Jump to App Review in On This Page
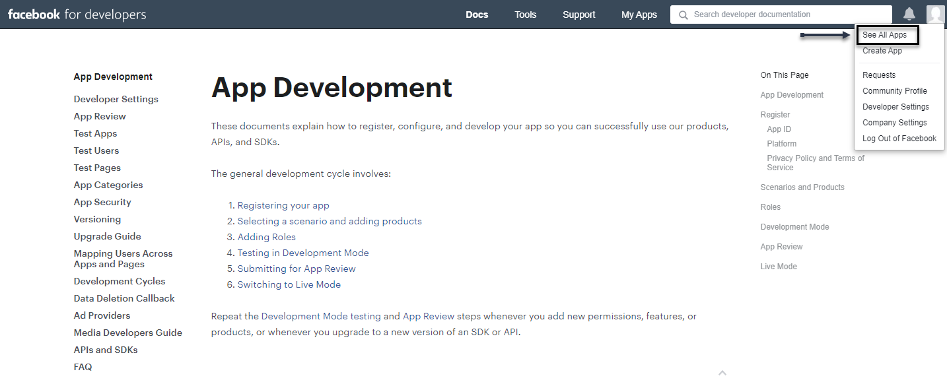947x388 pixels. [x=781, y=247]
